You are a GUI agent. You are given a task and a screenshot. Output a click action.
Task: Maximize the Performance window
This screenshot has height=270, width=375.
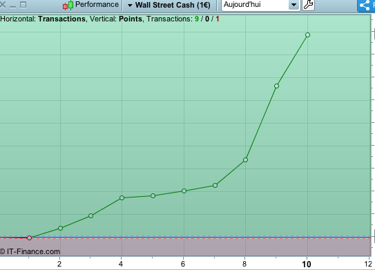click(x=23, y=5)
